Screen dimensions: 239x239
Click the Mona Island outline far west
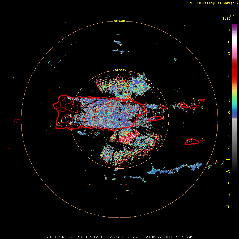click(x=18, y=121)
